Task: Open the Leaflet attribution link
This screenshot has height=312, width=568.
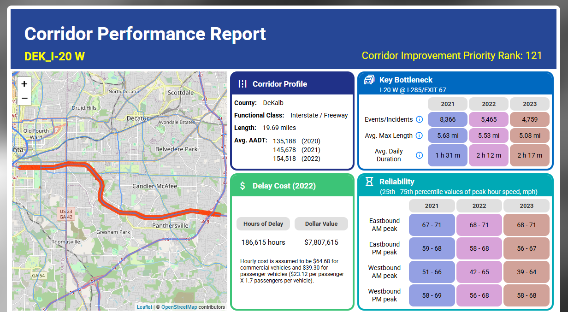Action: (x=144, y=307)
